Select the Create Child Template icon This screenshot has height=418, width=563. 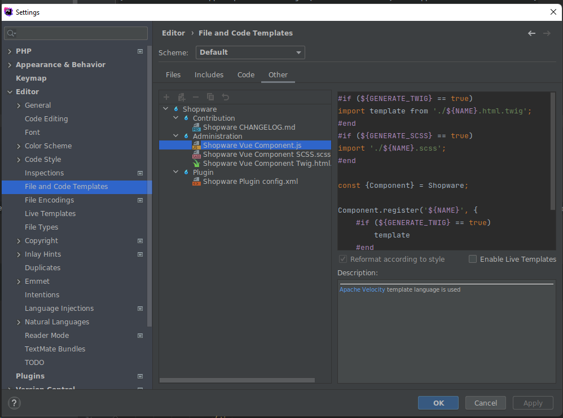point(181,97)
